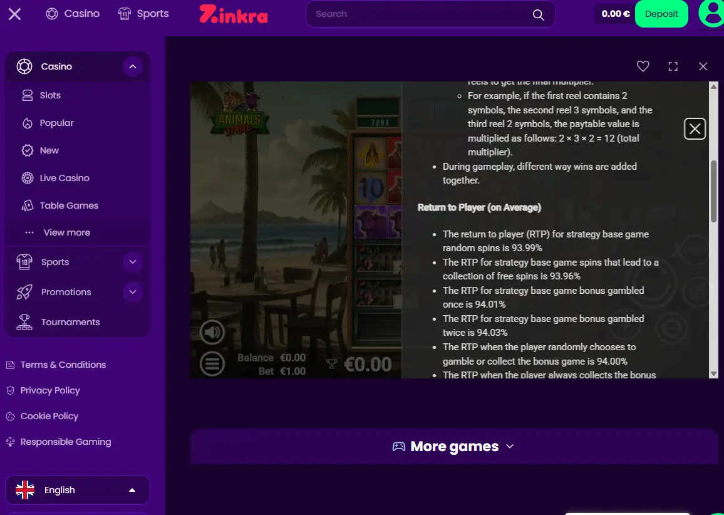
Task: Add game to favorites with heart icon
Action: 643,66
